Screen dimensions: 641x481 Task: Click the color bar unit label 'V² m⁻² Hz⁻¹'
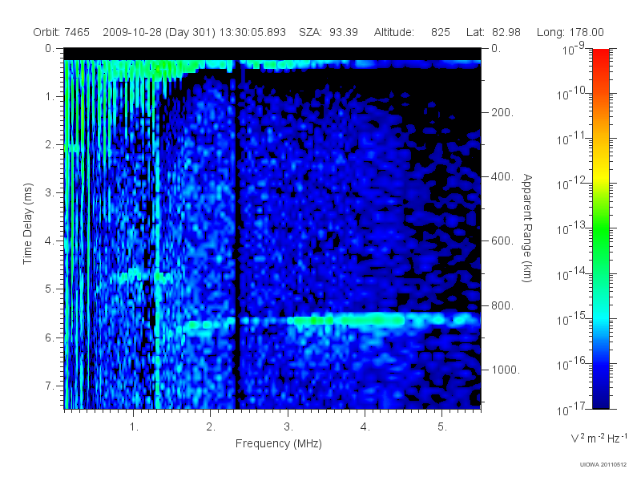tap(599, 438)
